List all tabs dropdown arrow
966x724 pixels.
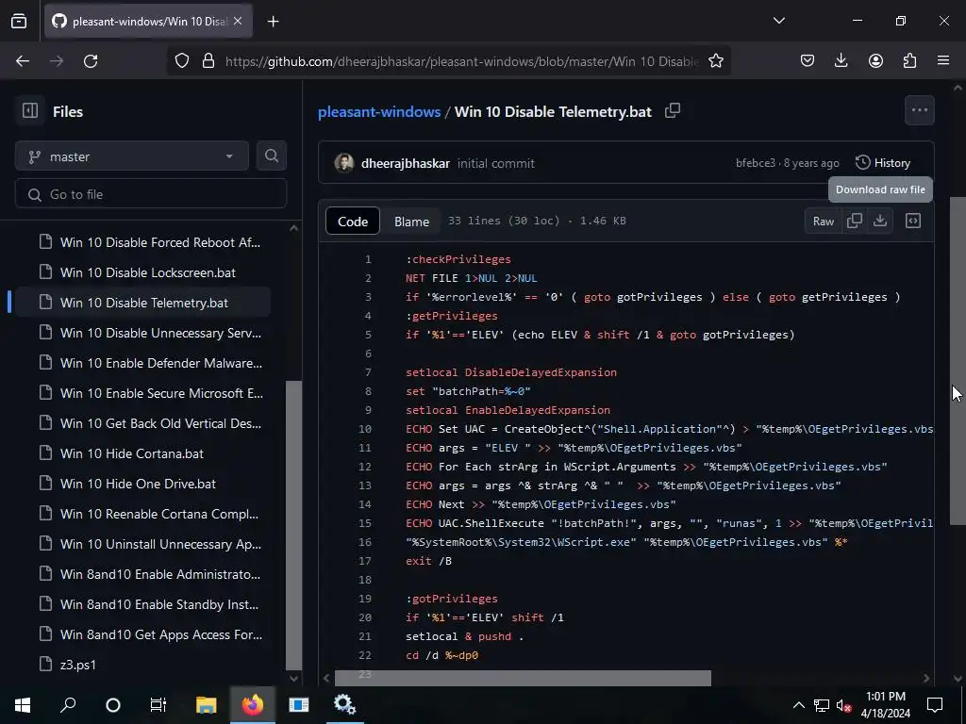pyautogui.click(x=778, y=21)
